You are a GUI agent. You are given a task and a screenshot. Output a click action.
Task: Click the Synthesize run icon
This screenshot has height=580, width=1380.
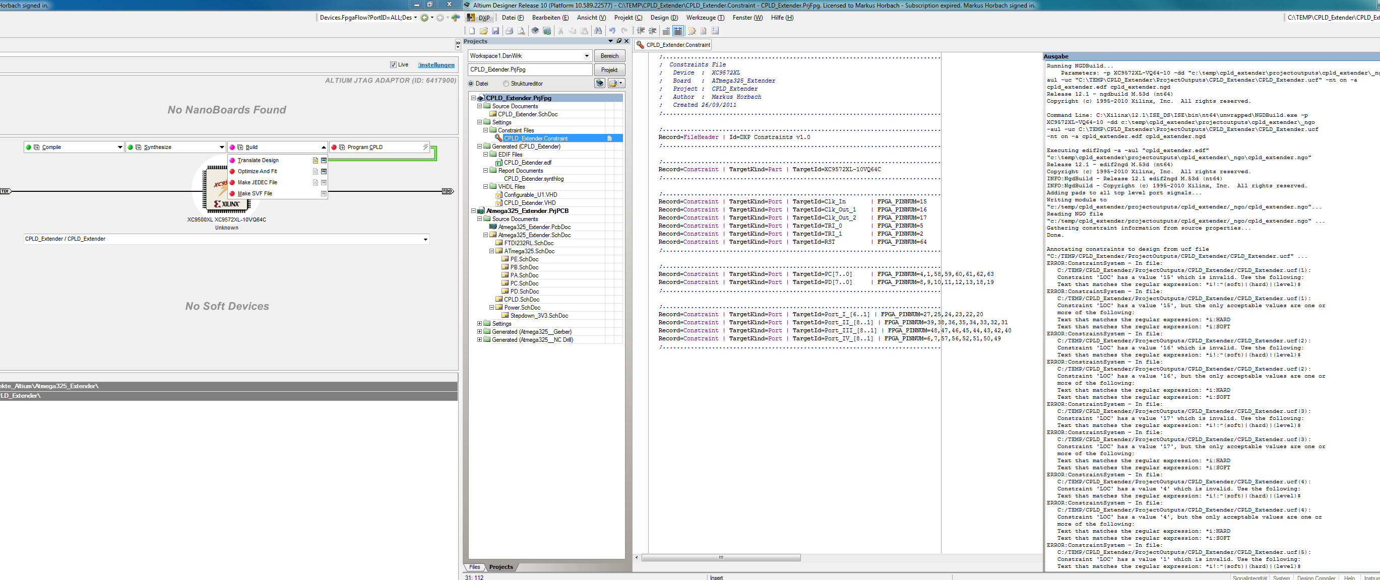tap(138, 147)
